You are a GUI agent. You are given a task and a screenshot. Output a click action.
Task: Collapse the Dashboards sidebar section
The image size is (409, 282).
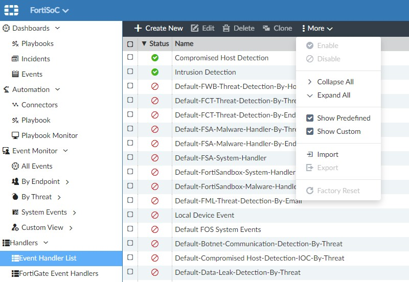pos(57,28)
